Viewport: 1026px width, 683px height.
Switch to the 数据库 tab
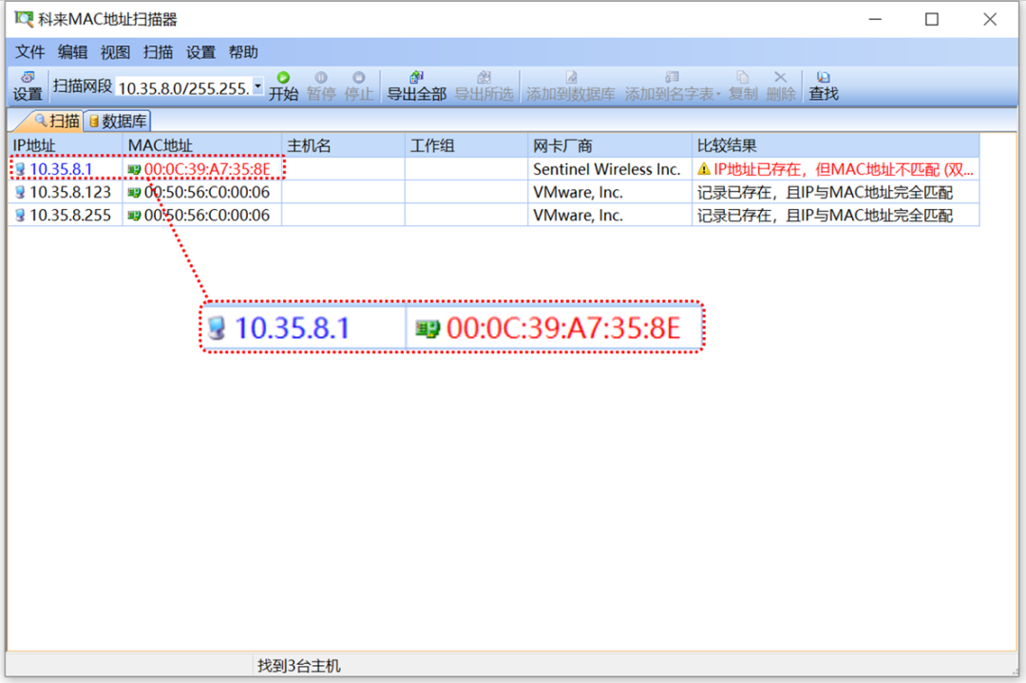click(x=117, y=121)
